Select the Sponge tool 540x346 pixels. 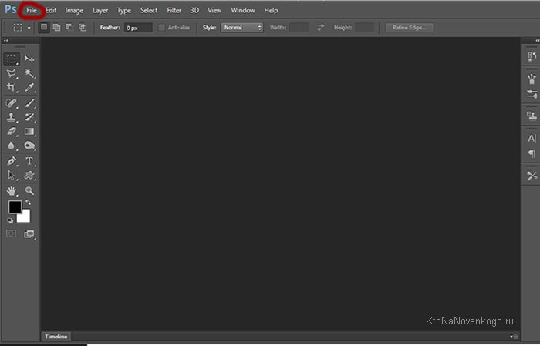click(x=29, y=146)
